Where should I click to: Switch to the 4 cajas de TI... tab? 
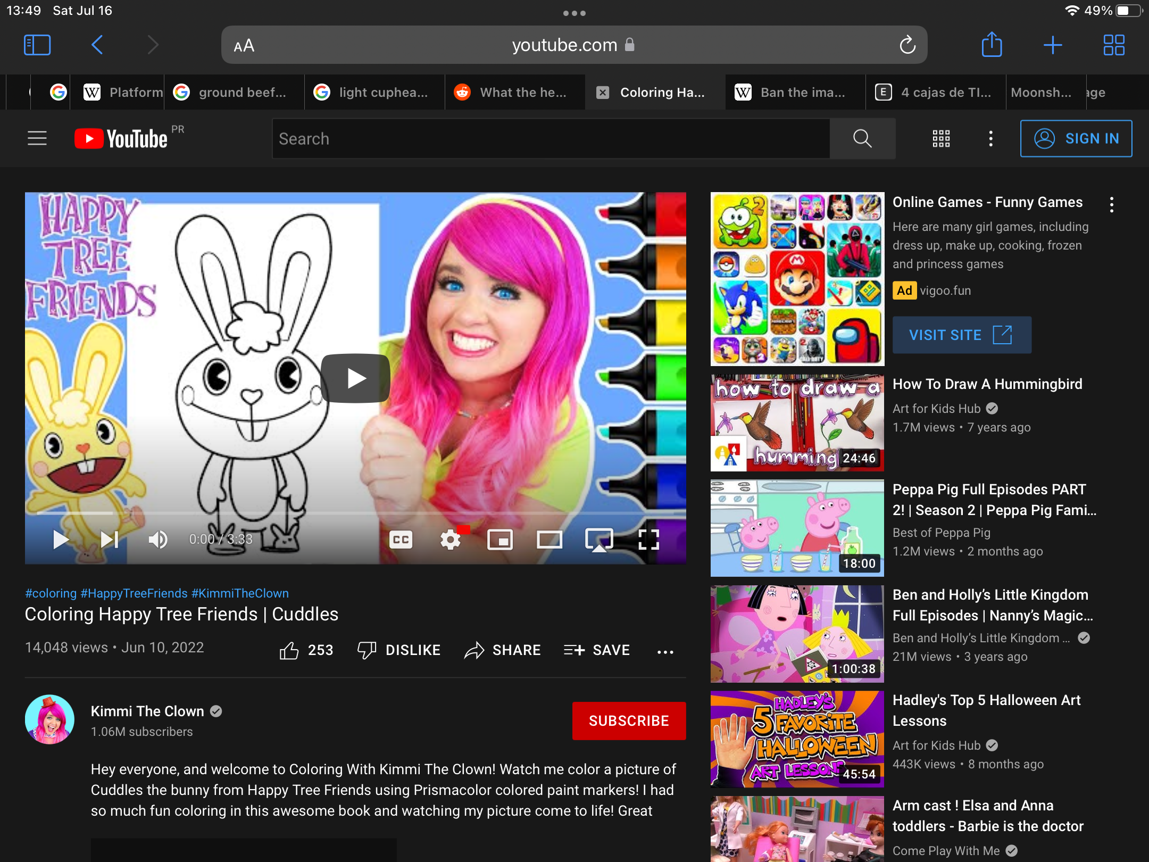click(x=936, y=93)
